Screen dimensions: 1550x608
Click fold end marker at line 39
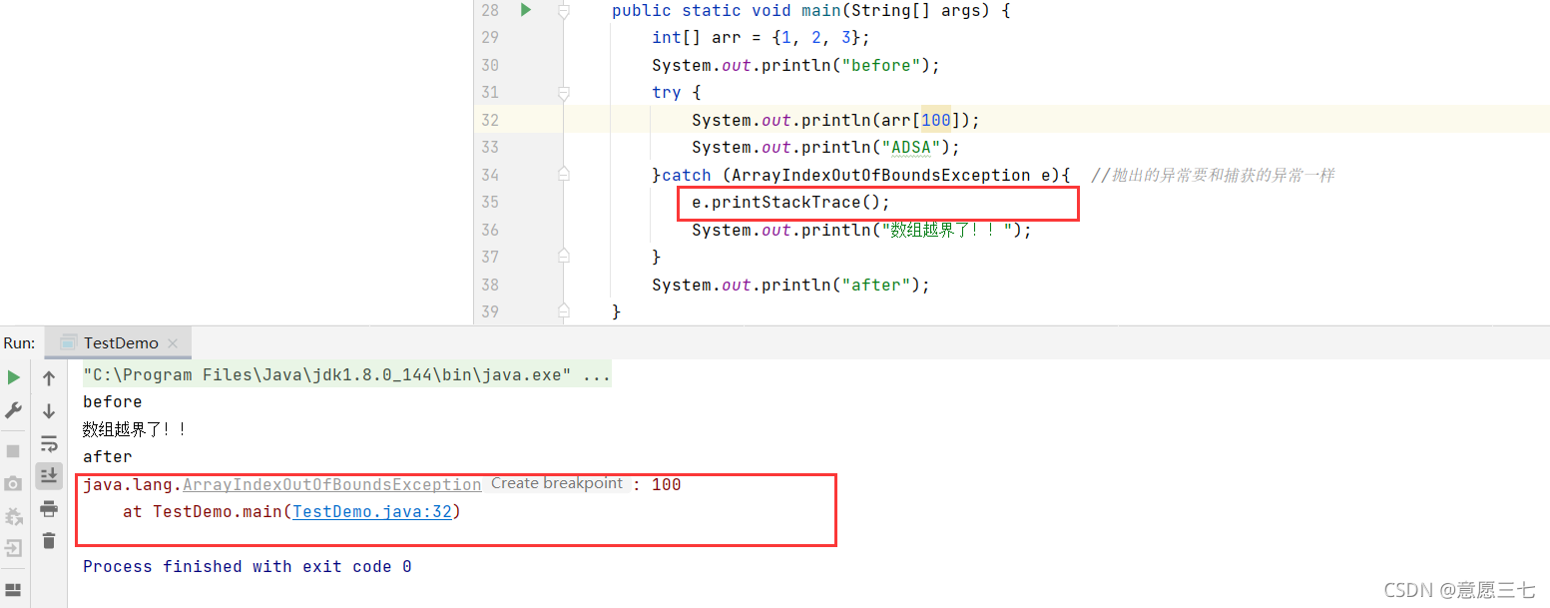[564, 310]
